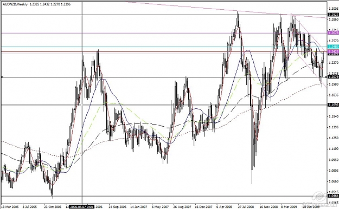
Task: Click the 23 Oct 2005 date label
Action: coord(53,207)
